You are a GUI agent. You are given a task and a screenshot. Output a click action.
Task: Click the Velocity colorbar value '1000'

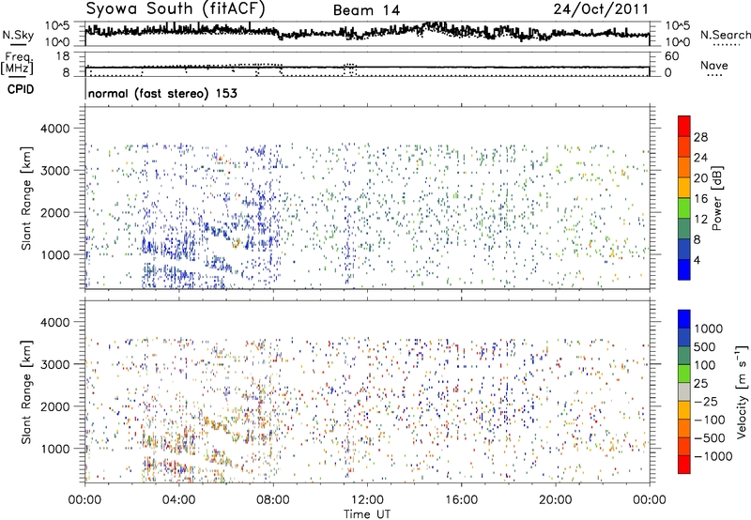709,329
